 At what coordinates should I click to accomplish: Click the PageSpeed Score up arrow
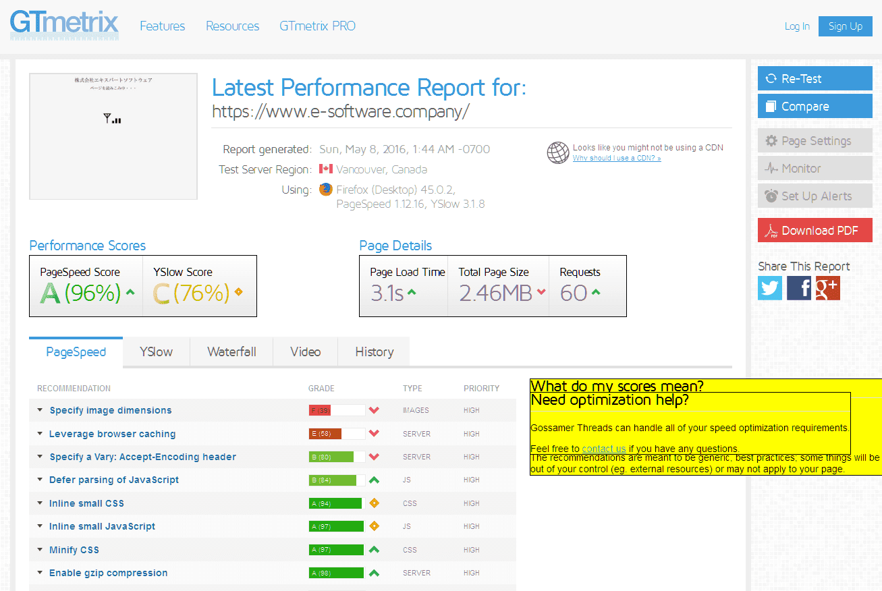click(130, 293)
